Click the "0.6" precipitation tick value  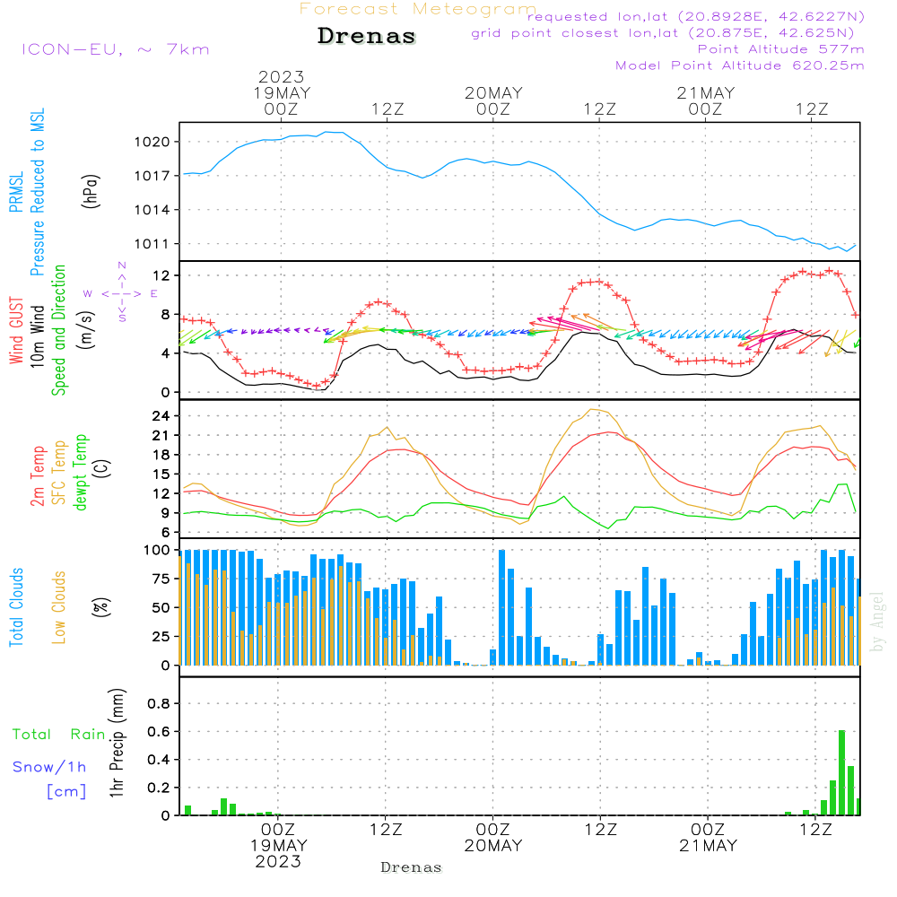point(159,732)
